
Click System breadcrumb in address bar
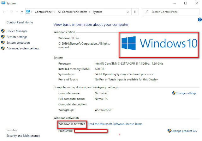tap(97, 12)
